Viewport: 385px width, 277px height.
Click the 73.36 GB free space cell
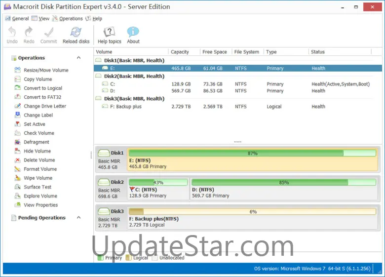pyautogui.click(x=213, y=84)
